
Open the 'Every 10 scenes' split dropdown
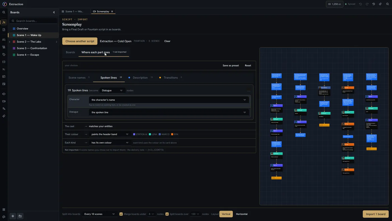[100, 214]
